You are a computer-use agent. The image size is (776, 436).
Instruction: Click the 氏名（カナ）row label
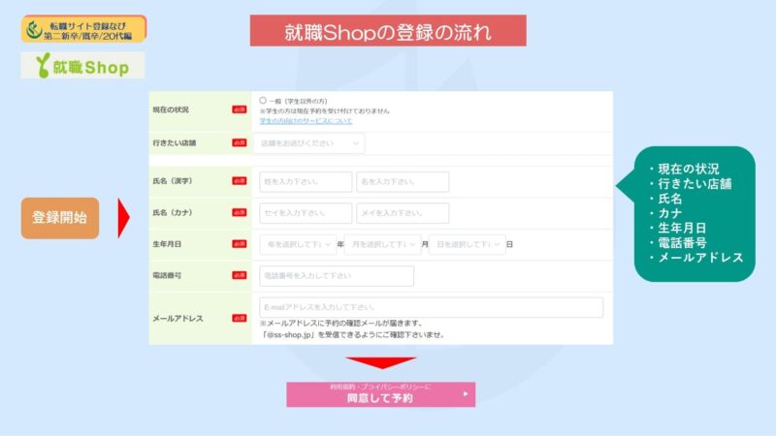click(x=173, y=212)
